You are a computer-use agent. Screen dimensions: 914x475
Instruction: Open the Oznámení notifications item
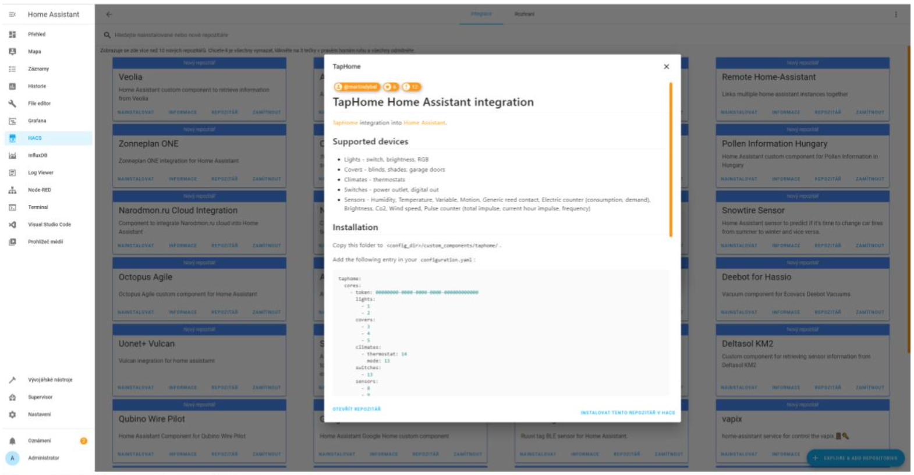click(40, 441)
